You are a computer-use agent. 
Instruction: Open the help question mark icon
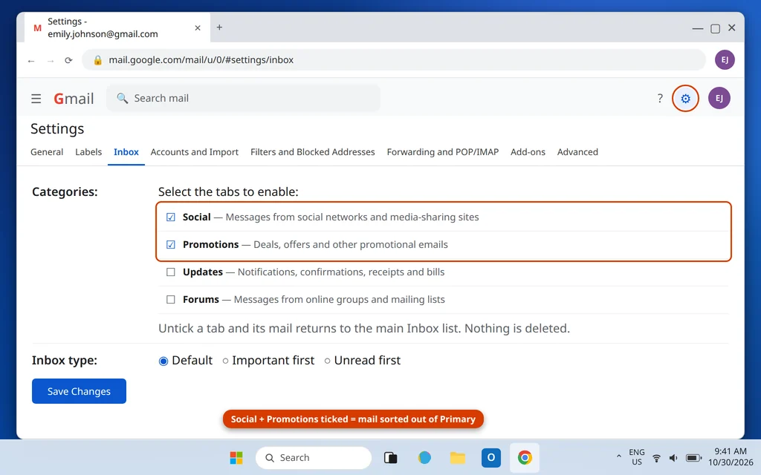pyautogui.click(x=660, y=99)
